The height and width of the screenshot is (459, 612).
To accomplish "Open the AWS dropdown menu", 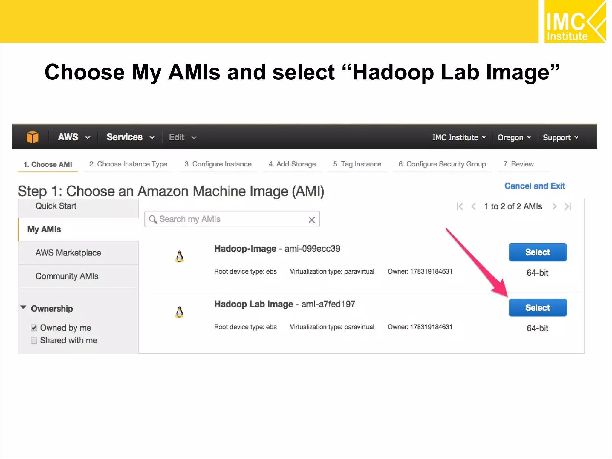I will 74,137.
